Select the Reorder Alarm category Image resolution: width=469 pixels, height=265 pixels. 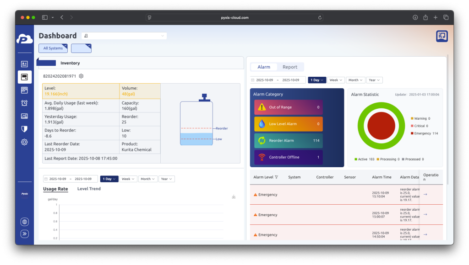coord(289,140)
